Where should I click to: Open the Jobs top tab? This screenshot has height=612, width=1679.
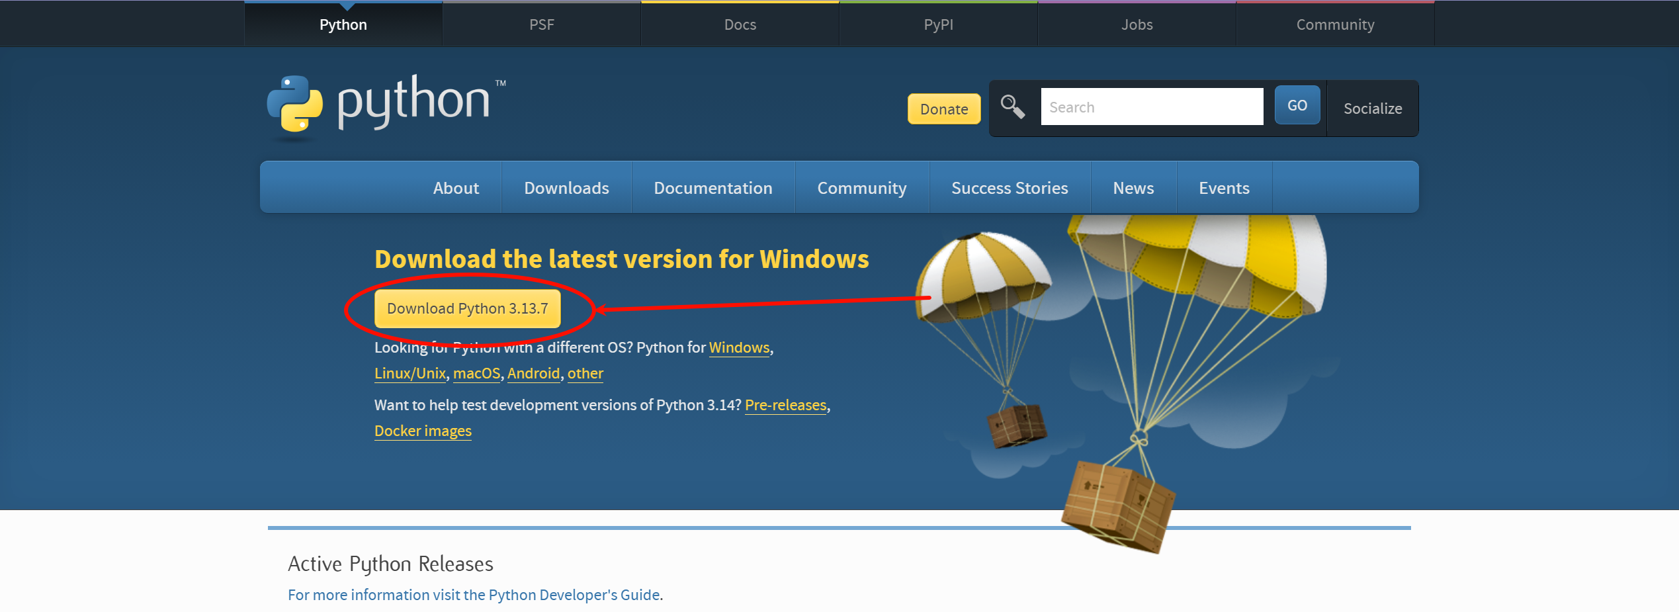(1137, 24)
